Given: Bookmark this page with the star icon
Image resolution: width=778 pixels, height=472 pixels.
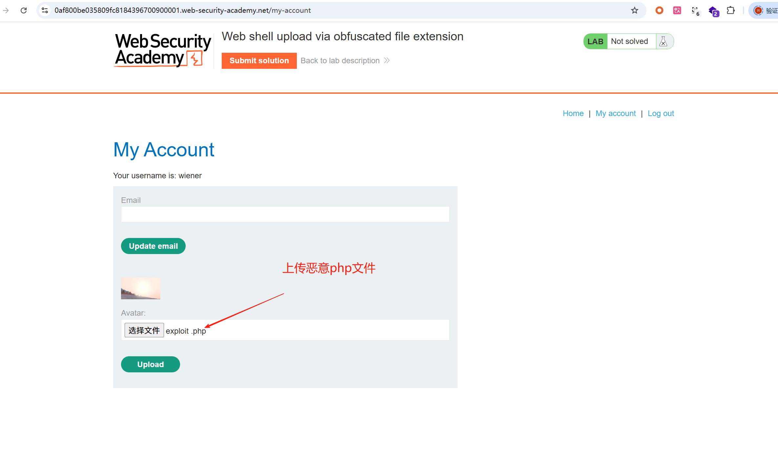Looking at the screenshot, I should 635,10.
